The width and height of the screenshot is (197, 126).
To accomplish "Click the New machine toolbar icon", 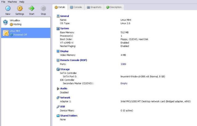I will [x=8, y=8].
